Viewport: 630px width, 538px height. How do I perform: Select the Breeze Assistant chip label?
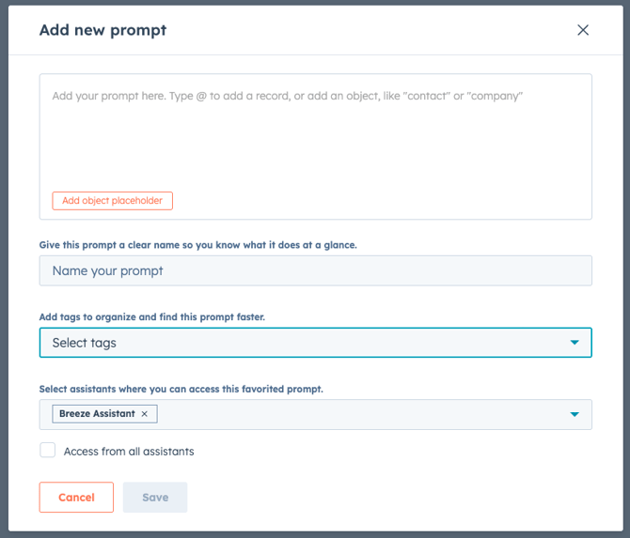[x=97, y=414]
